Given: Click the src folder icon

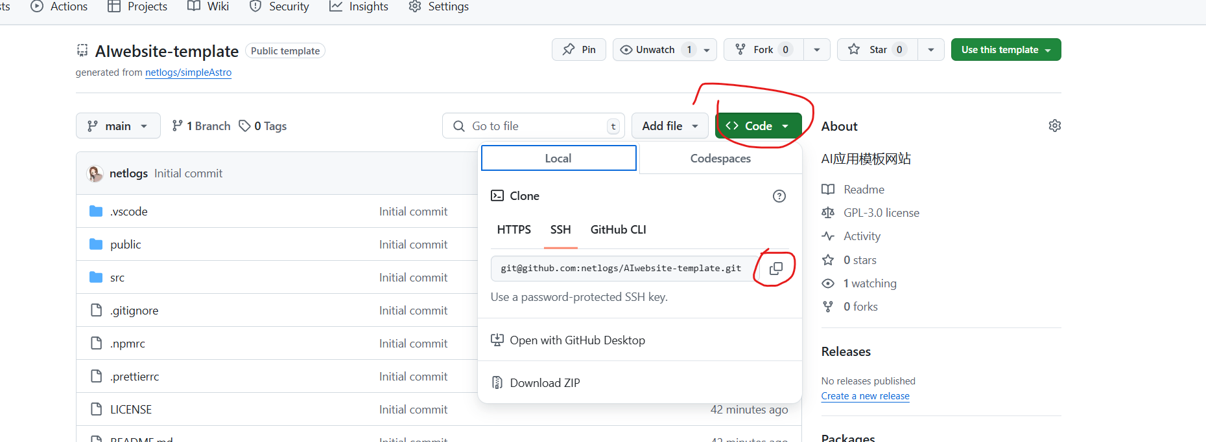Looking at the screenshot, I should (x=96, y=277).
